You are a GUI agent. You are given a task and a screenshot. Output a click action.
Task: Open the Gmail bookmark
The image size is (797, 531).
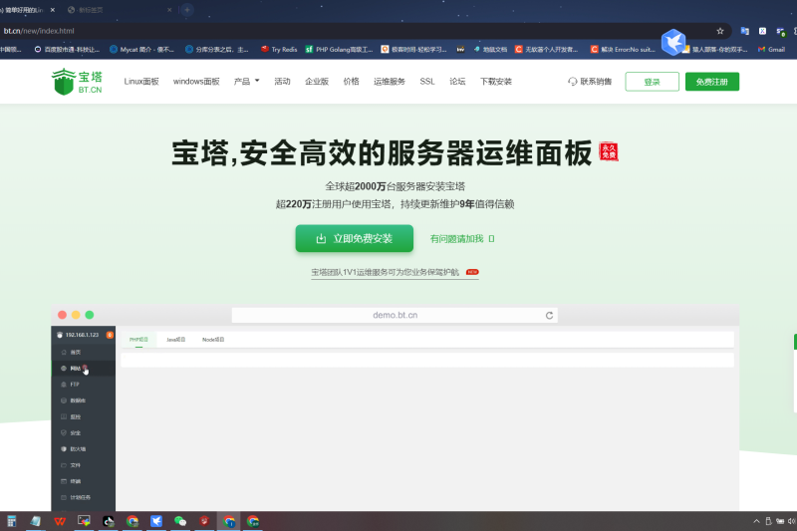pos(771,49)
